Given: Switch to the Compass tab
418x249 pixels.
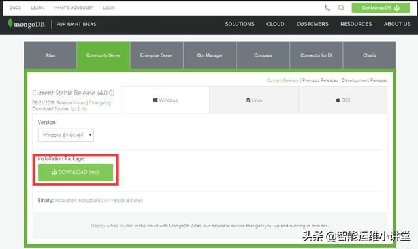Looking at the screenshot, I should point(263,55).
